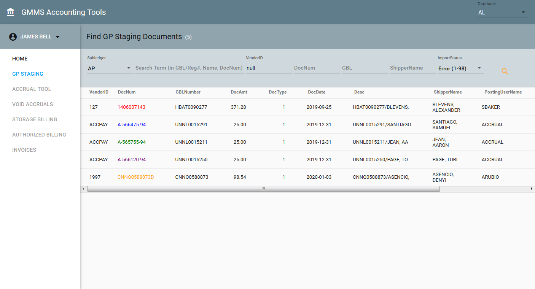This screenshot has width=535, height=289.
Task: Click the ShipperName filter field
Action: [412, 68]
